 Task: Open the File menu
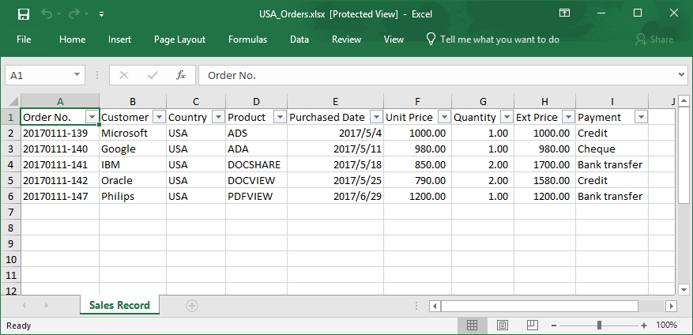(x=24, y=40)
